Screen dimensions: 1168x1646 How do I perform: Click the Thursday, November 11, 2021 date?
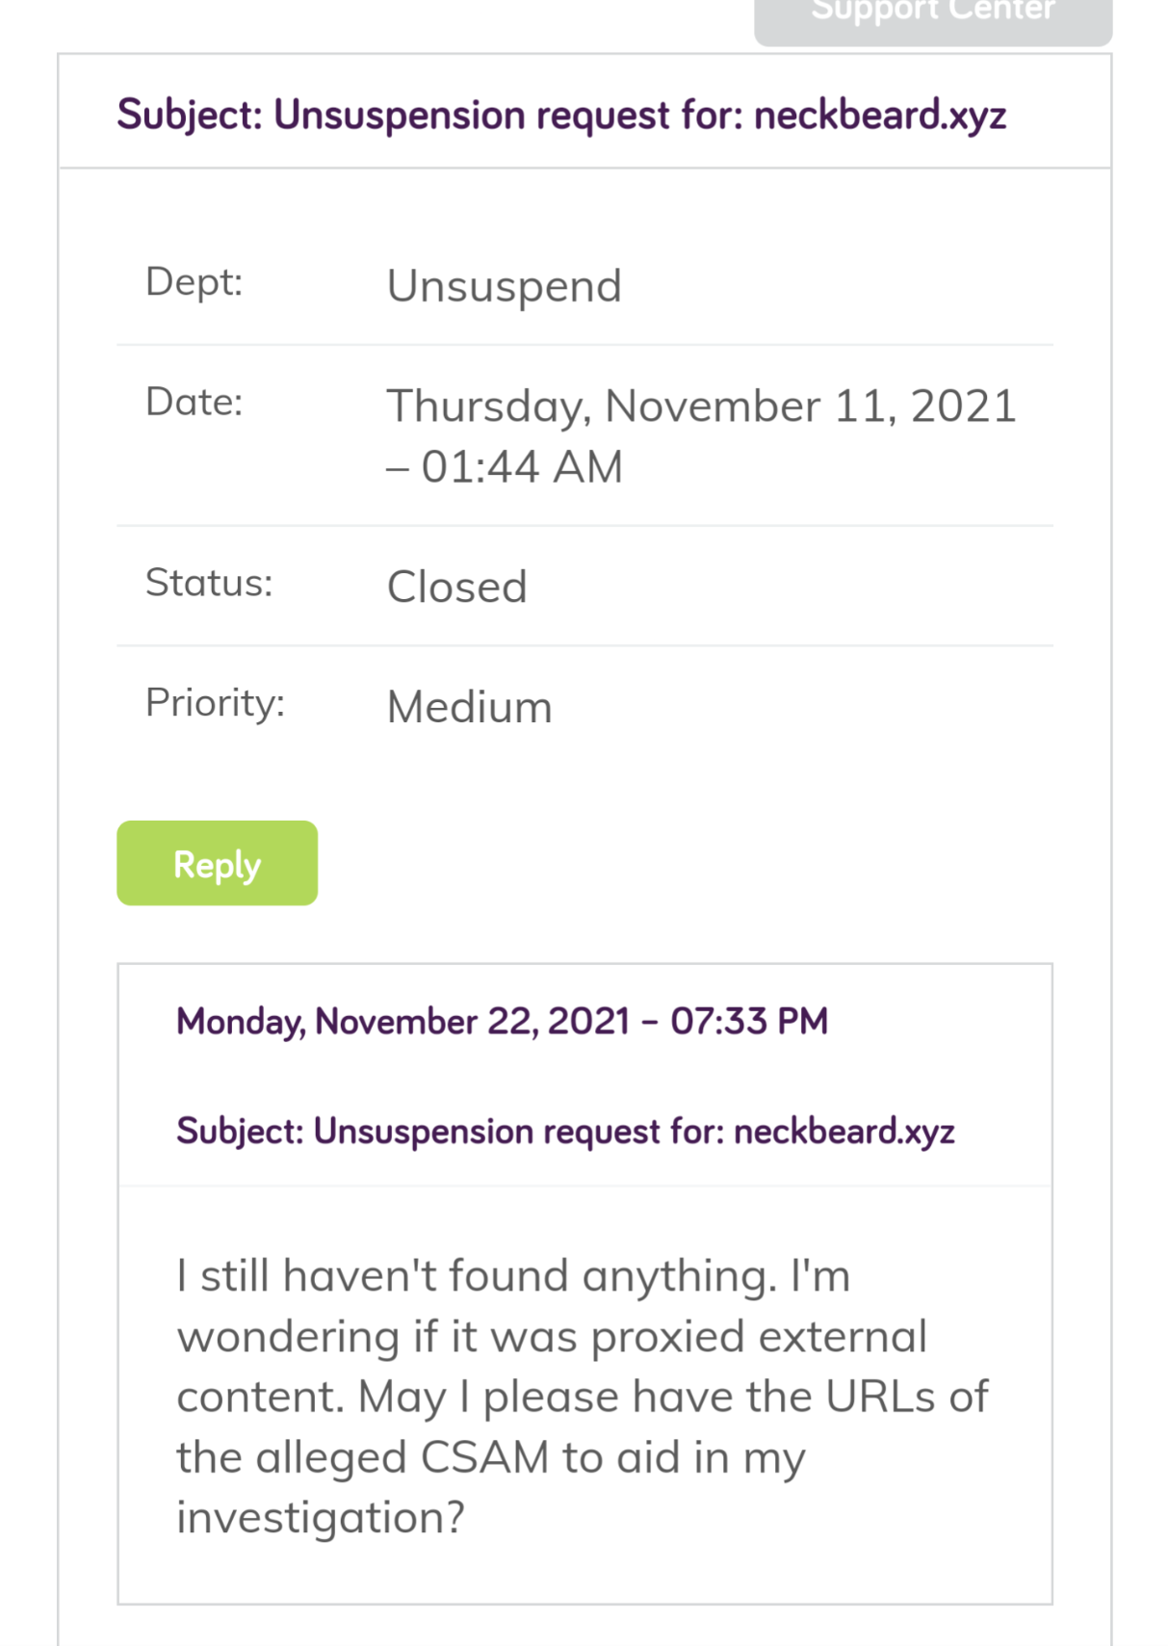[x=700, y=406]
